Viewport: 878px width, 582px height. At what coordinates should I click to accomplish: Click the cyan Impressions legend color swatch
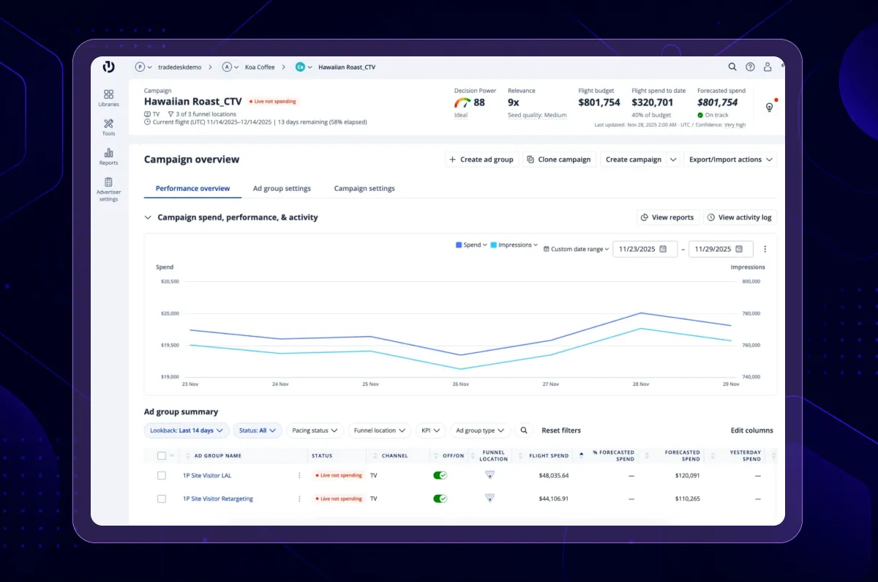(494, 245)
